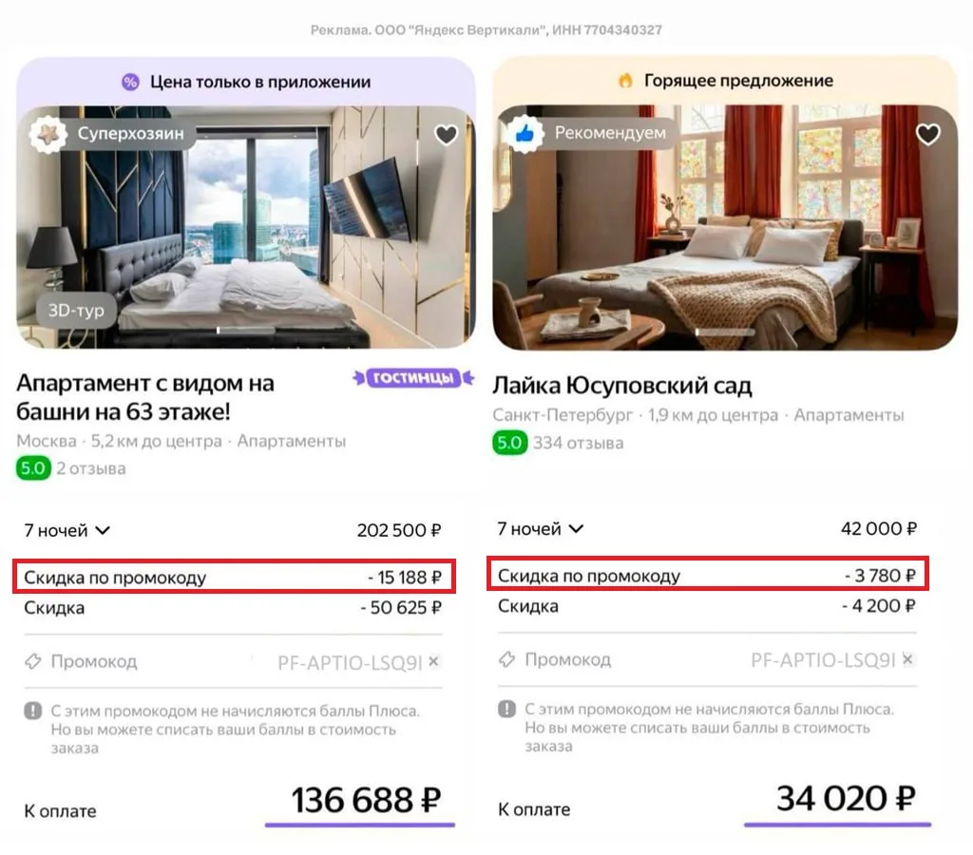
Task: Click the percent icon in Цена только в приложении
Action: [x=130, y=82]
